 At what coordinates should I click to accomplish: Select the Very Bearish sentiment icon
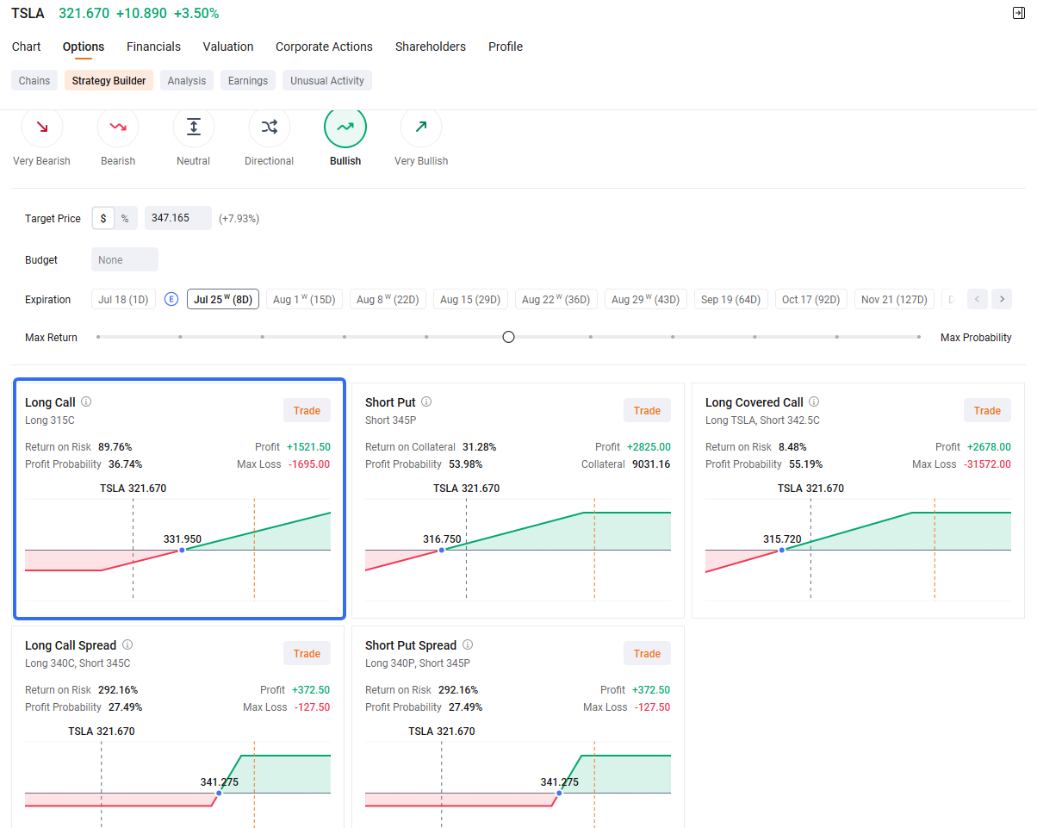click(42, 128)
